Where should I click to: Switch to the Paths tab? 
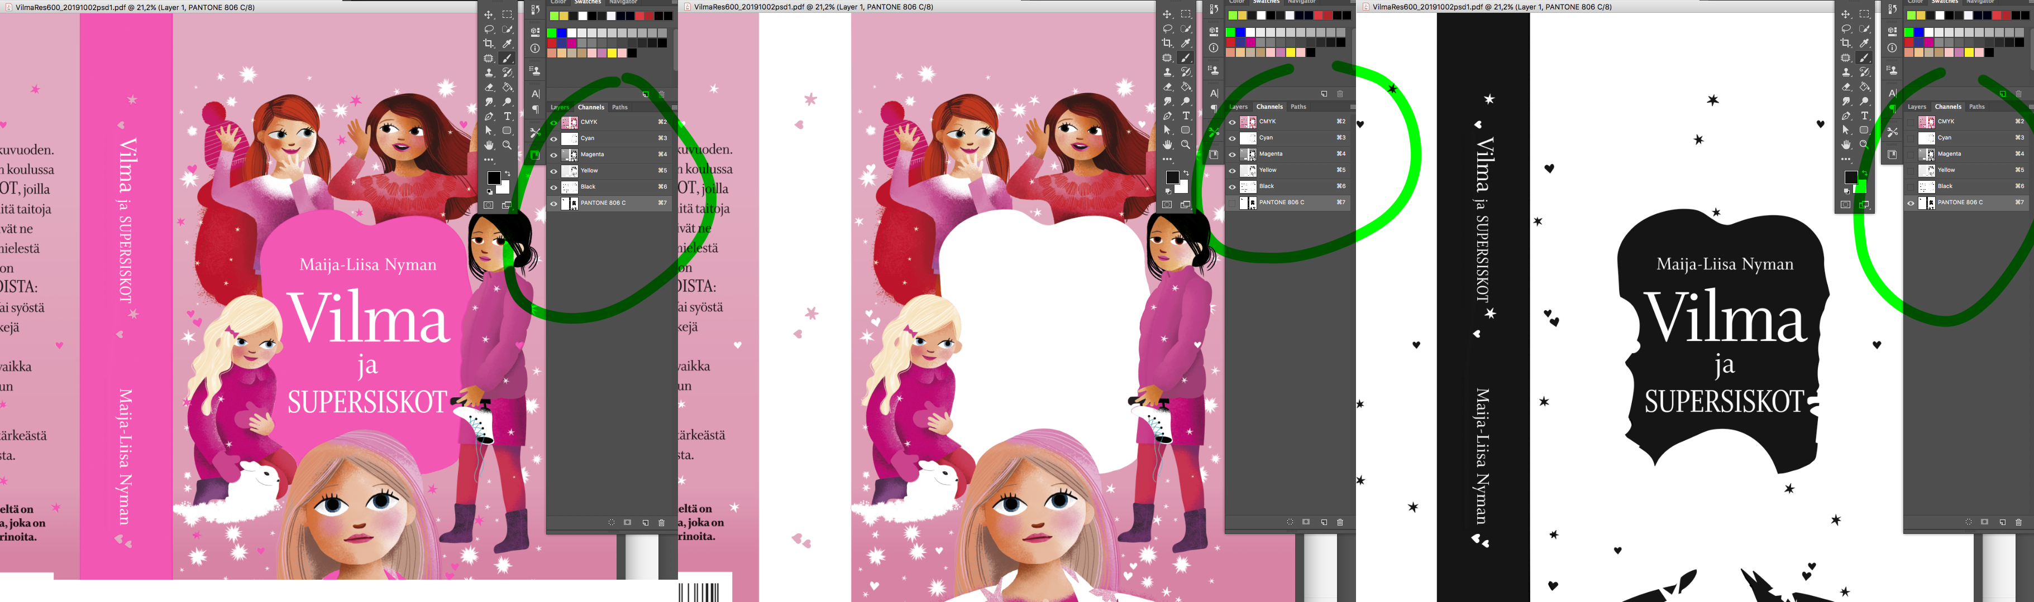pos(620,107)
